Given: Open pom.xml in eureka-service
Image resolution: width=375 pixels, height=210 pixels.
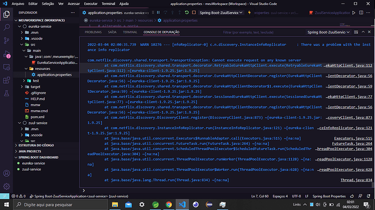Looking at the screenshot, I should (37, 117).
